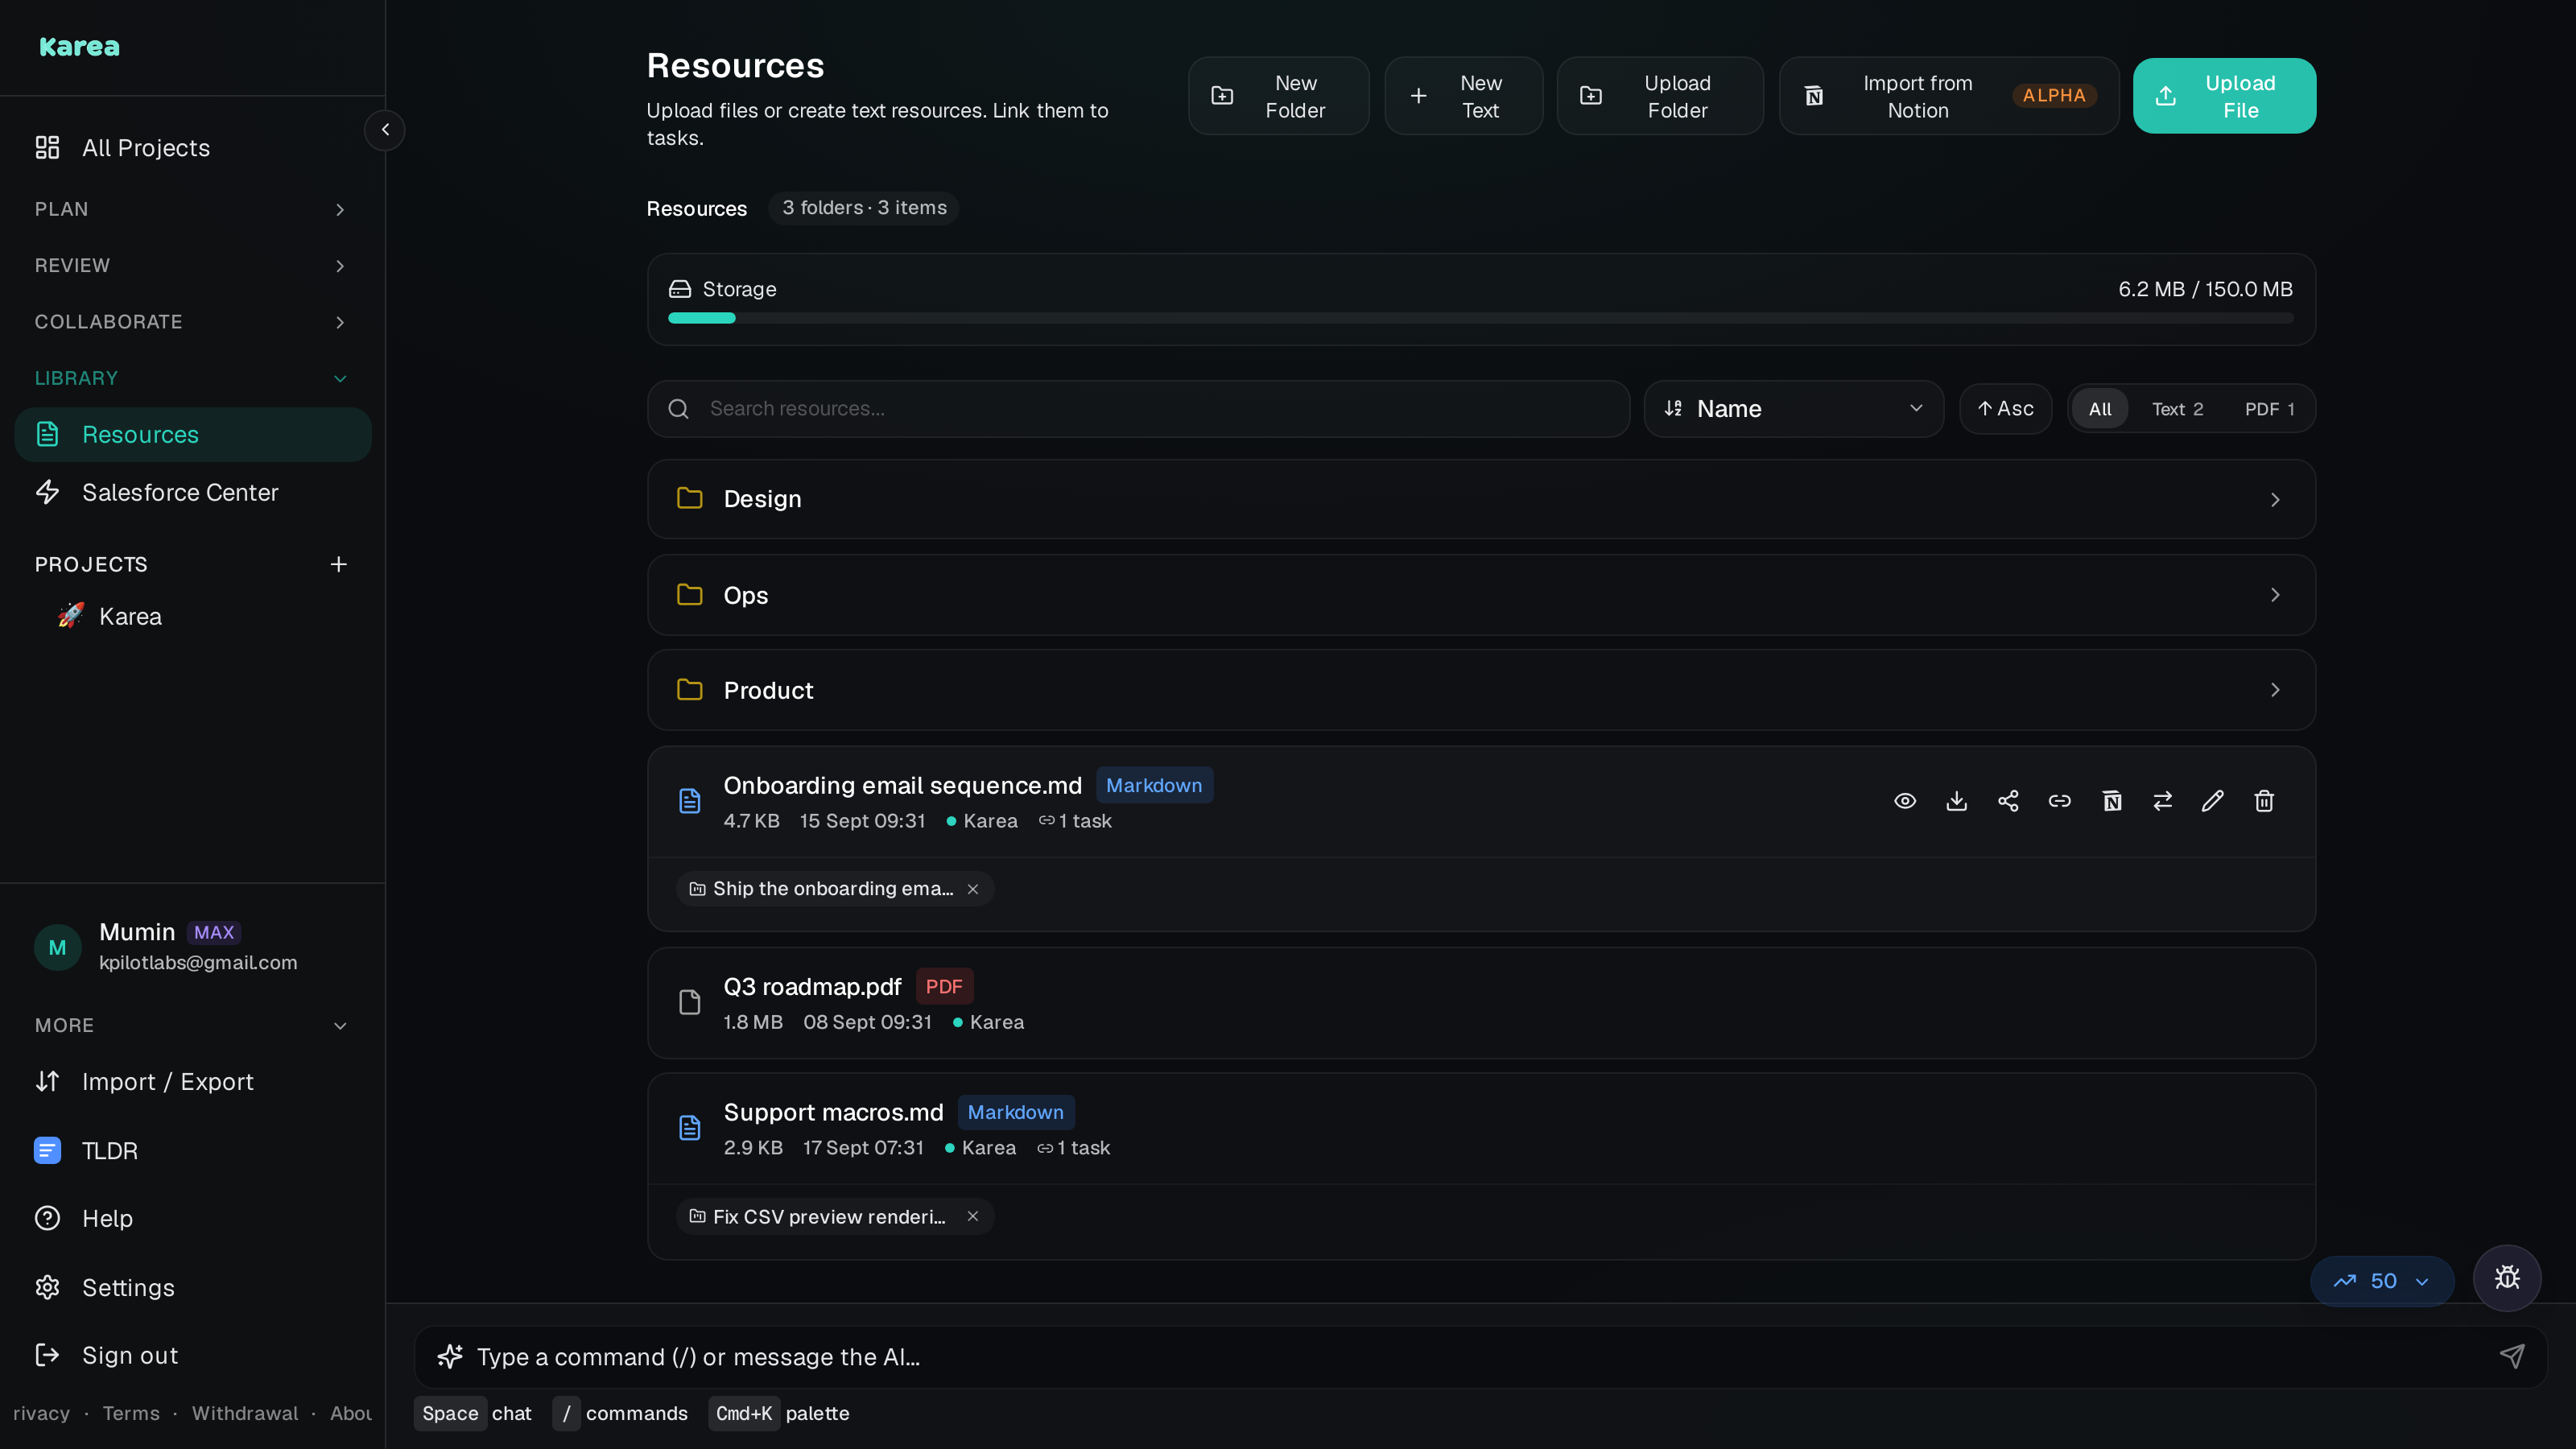Open the Help page

click(192, 1218)
